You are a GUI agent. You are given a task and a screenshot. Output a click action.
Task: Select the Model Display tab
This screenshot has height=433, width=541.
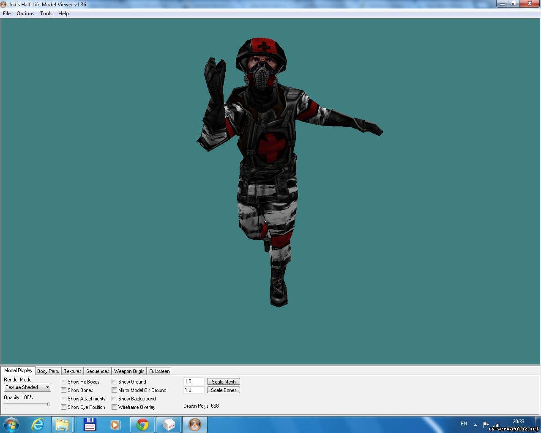(18, 370)
